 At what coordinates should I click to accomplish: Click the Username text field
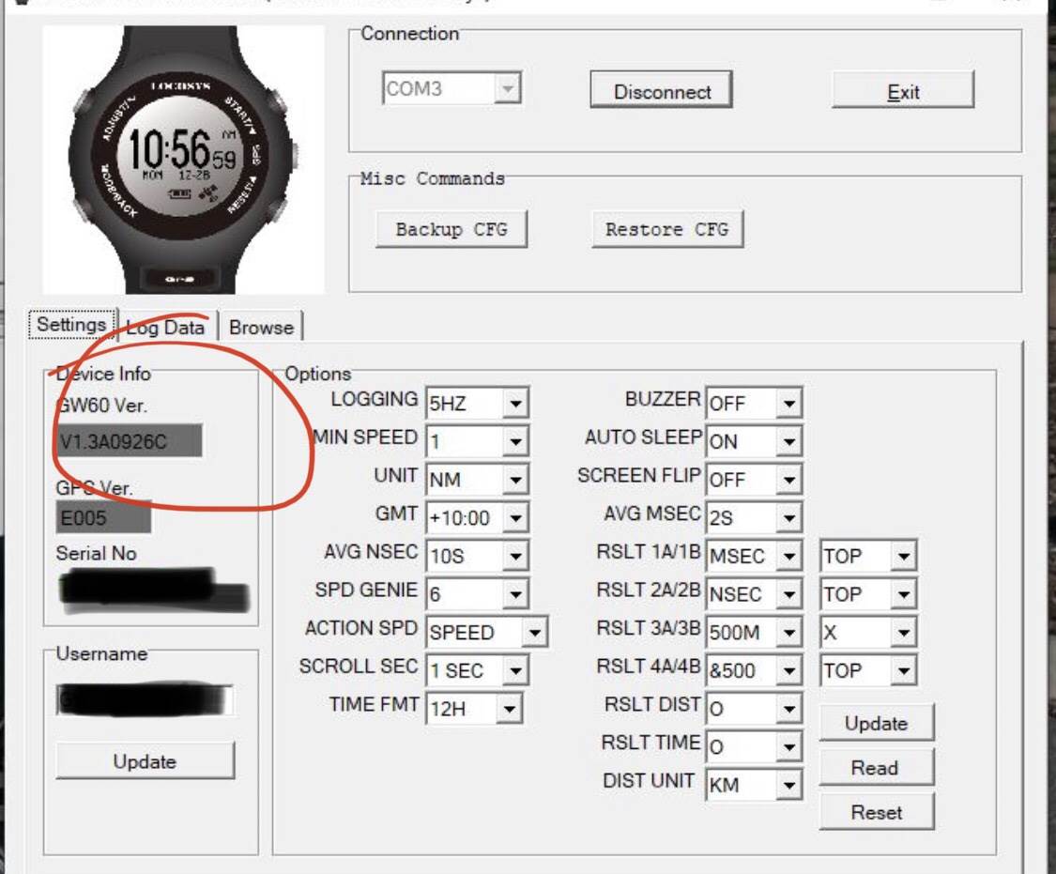(145, 699)
